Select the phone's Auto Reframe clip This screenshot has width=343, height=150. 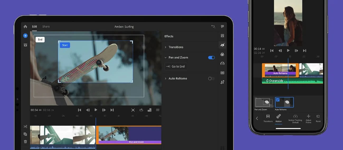280,70
